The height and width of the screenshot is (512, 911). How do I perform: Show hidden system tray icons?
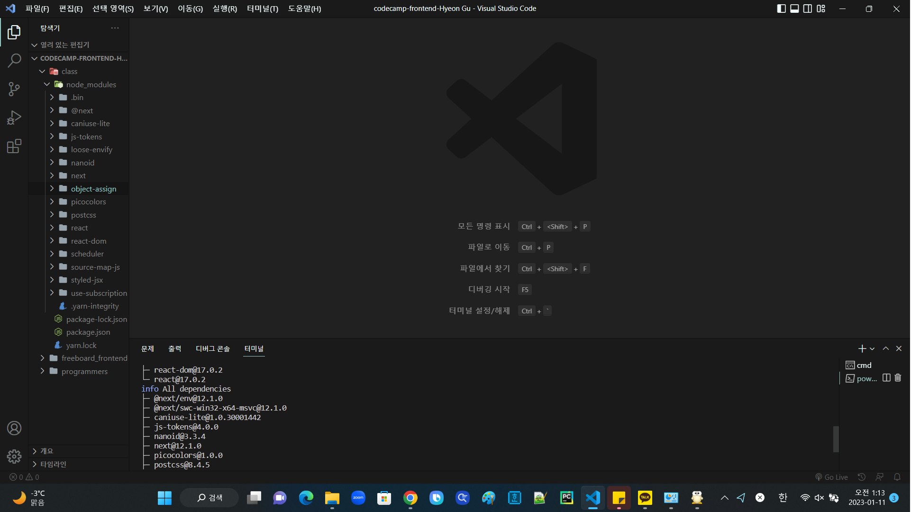(x=724, y=498)
